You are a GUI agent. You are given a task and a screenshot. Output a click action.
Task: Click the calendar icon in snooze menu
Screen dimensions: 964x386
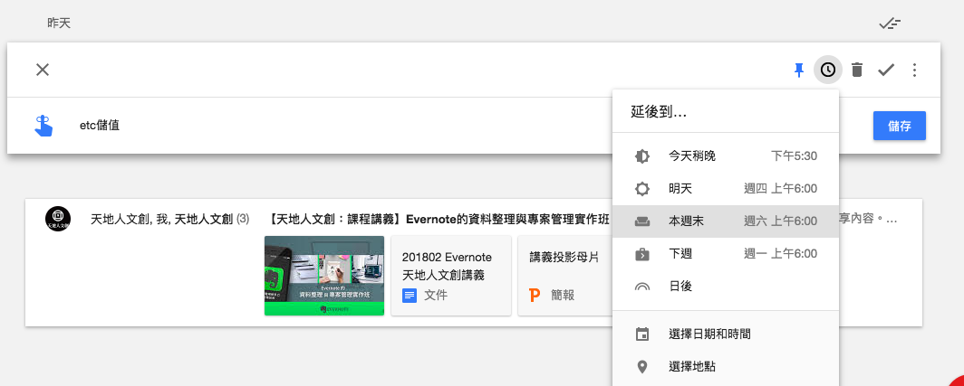pos(641,334)
